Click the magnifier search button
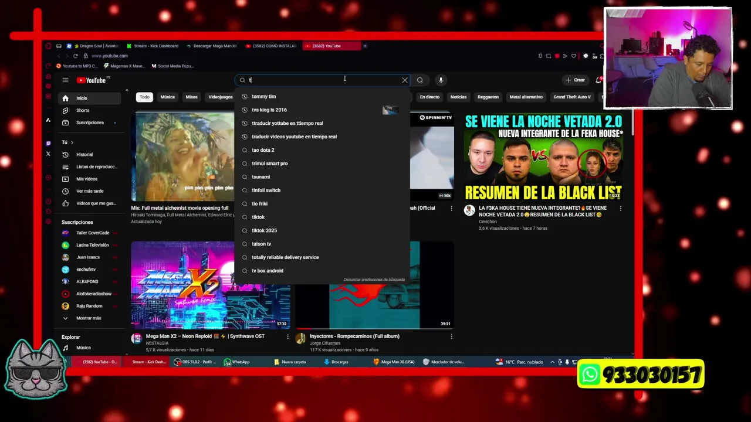Screen dimensions: 751x422 (x=420, y=80)
